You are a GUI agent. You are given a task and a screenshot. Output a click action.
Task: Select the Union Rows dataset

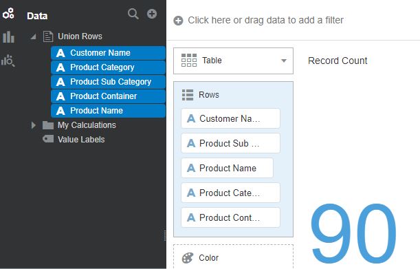(80, 36)
